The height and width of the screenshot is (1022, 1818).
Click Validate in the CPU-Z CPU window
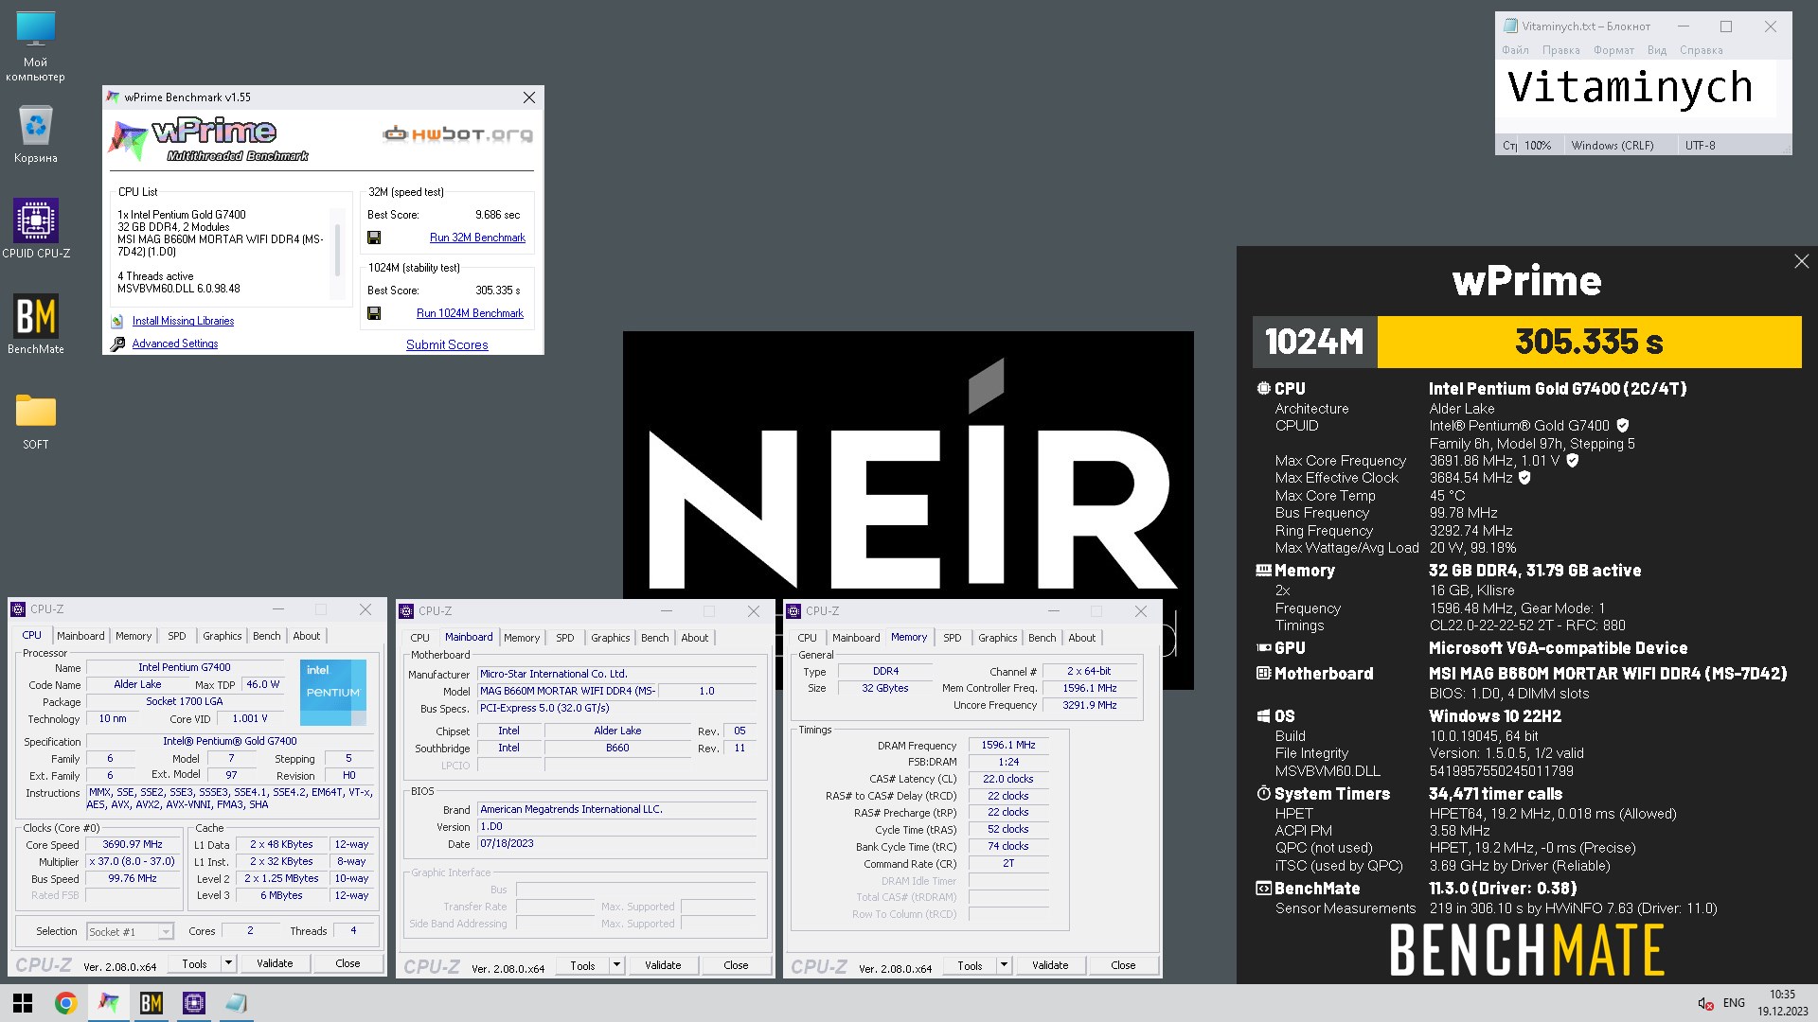coord(275,963)
